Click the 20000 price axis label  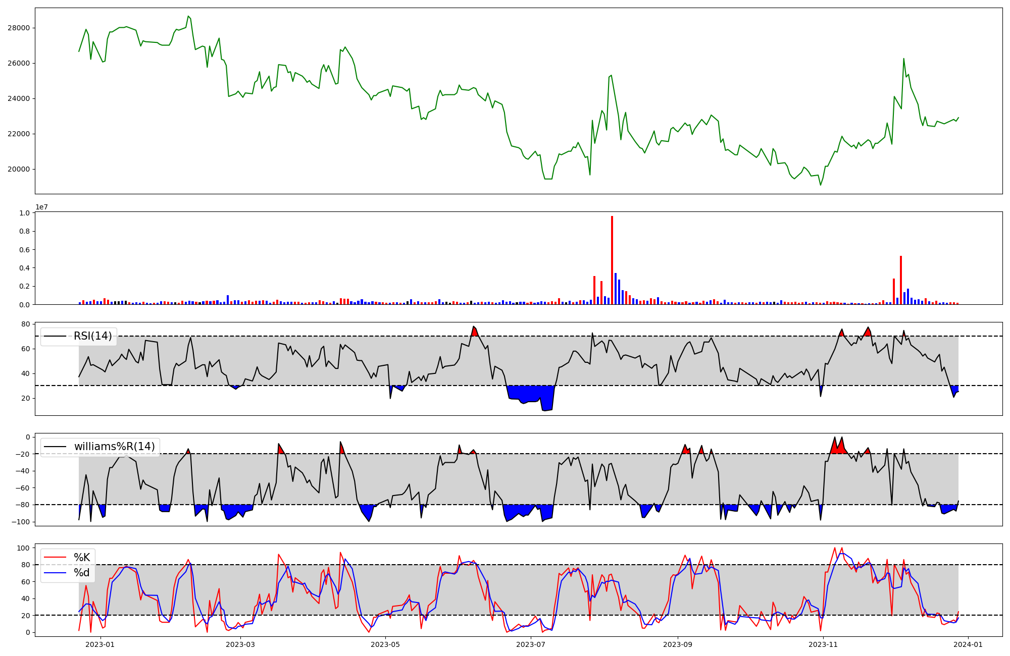tap(19, 169)
